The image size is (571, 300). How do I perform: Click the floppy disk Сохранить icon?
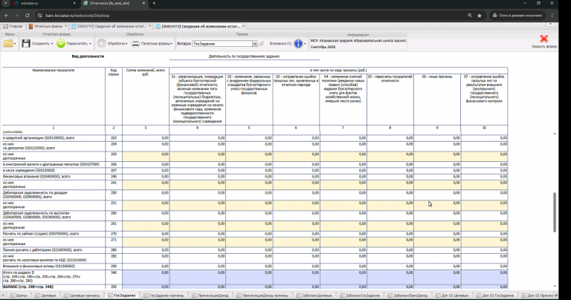click(x=26, y=43)
